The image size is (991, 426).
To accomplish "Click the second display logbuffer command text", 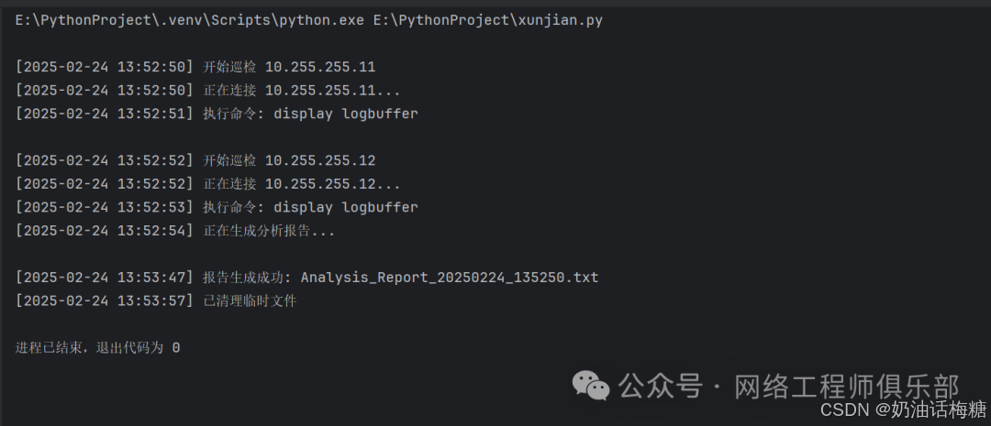I will (x=346, y=207).
